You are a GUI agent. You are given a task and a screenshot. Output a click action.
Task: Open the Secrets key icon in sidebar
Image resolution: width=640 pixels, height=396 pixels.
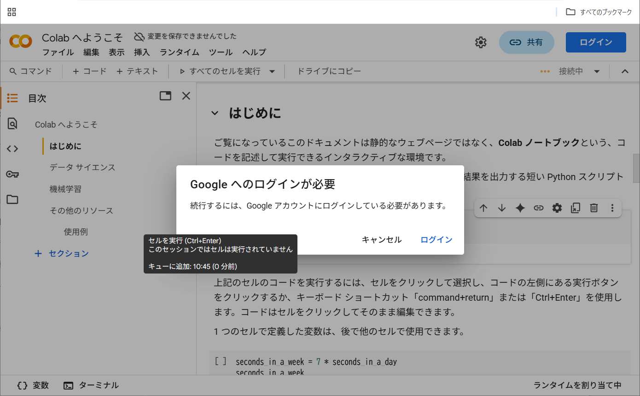coord(12,174)
